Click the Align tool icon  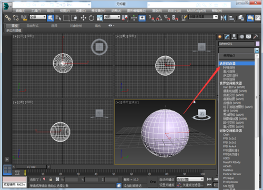click(x=232, y=18)
